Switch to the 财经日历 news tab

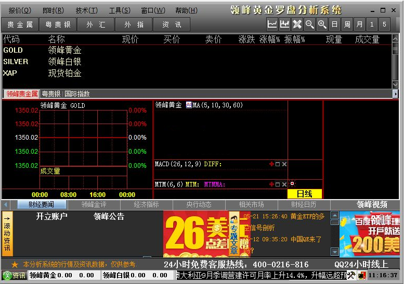tap(304, 205)
